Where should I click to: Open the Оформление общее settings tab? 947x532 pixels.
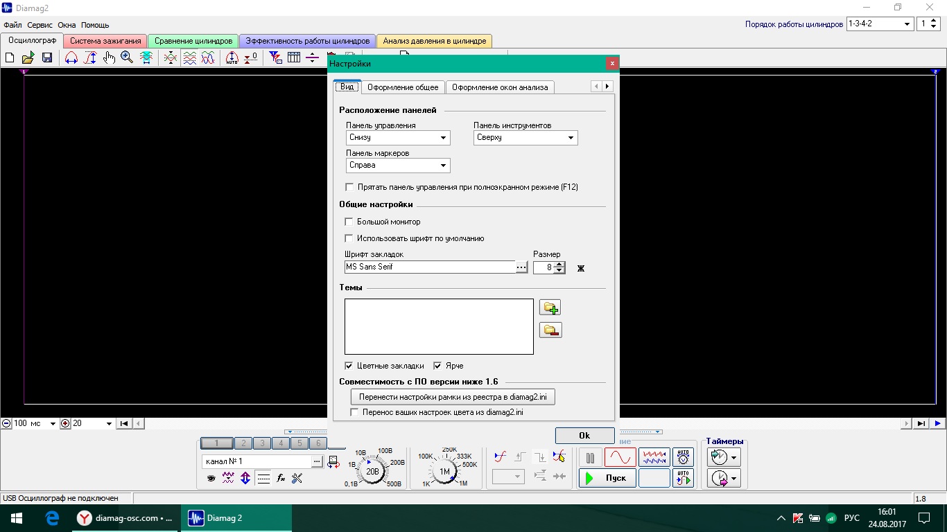(x=403, y=87)
